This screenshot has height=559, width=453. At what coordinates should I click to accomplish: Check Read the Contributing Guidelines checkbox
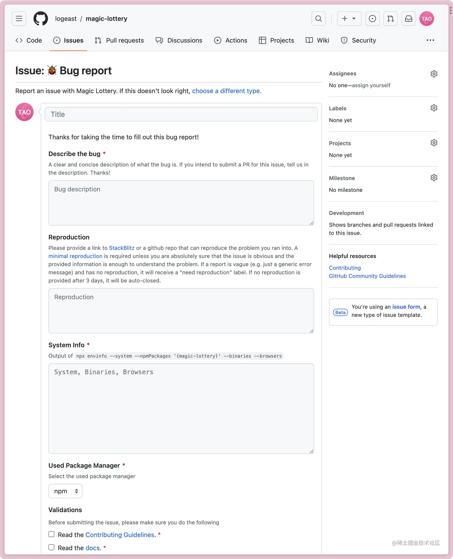(52, 534)
